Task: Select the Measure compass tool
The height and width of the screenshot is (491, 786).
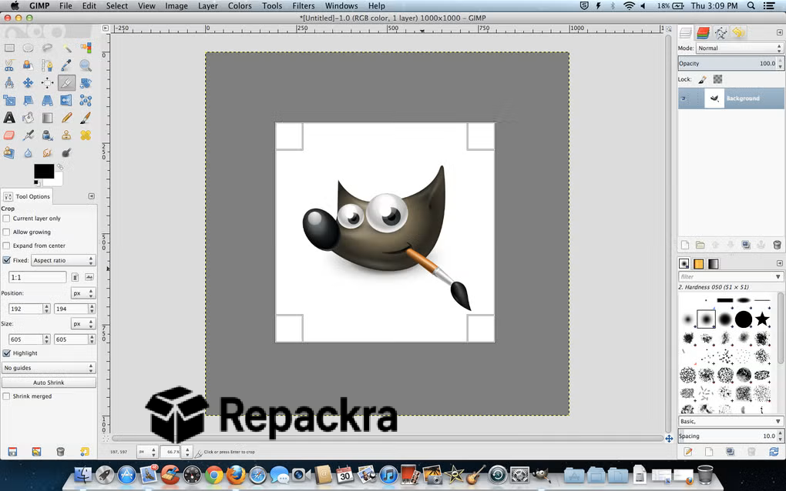Action: [x=9, y=82]
